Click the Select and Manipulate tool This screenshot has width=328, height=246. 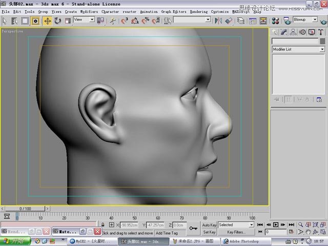tap(113, 21)
